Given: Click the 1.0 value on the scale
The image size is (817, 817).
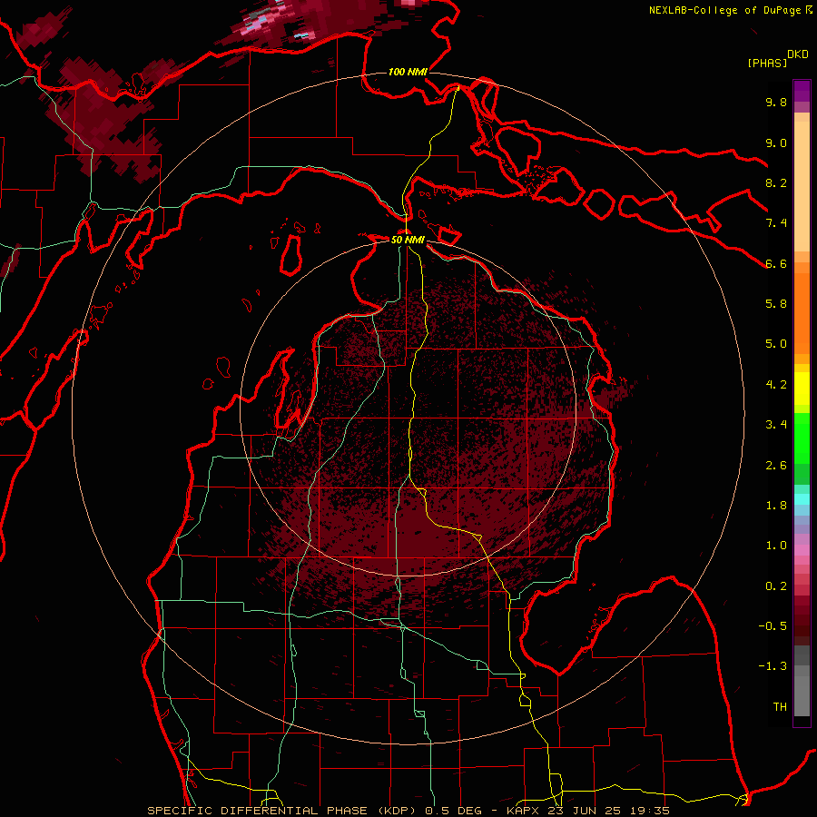Looking at the screenshot, I should [776, 546].
